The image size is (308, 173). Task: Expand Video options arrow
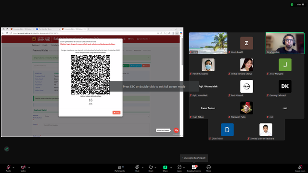[x=29, y=167]
